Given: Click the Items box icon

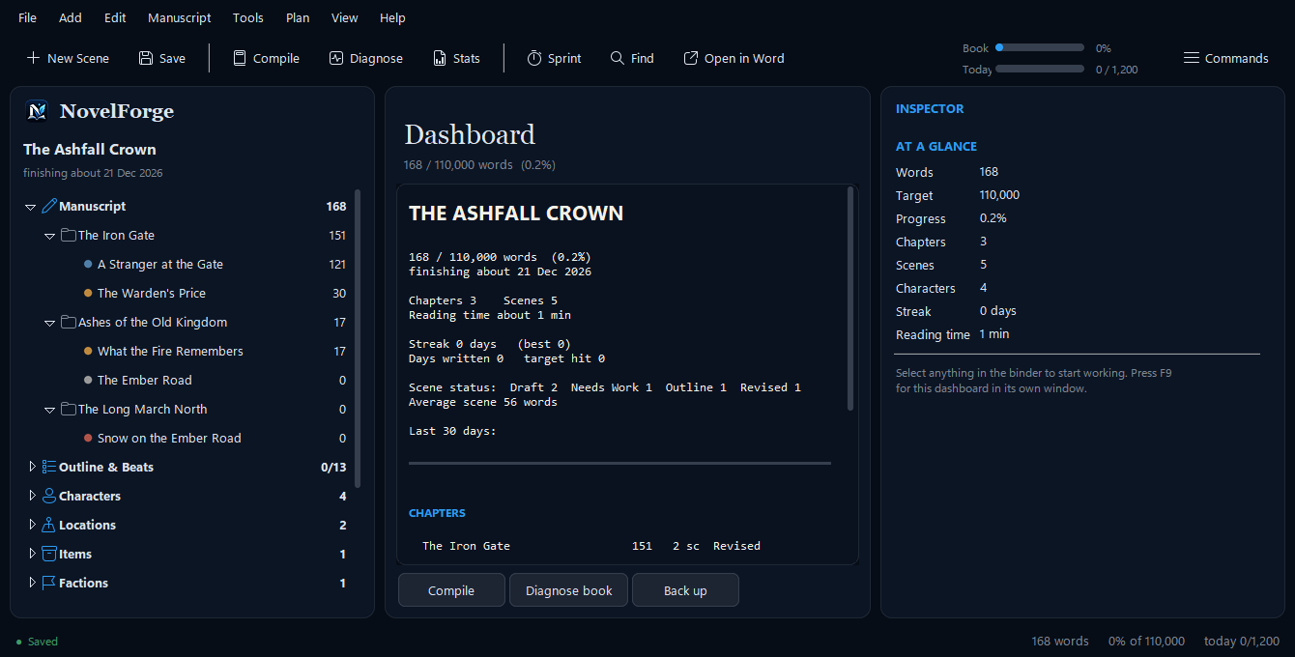Looking at the screenshot, I should 49,554.
